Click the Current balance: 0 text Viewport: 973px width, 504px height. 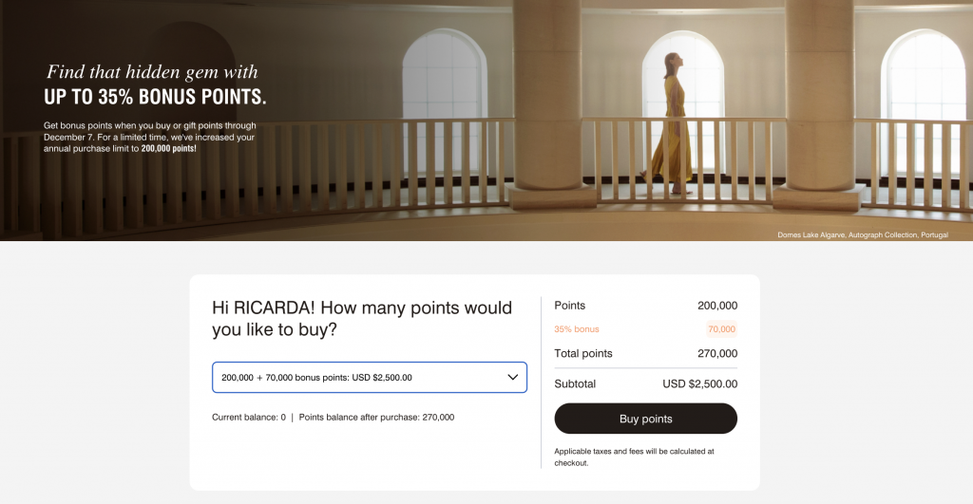tap(249, 417)
